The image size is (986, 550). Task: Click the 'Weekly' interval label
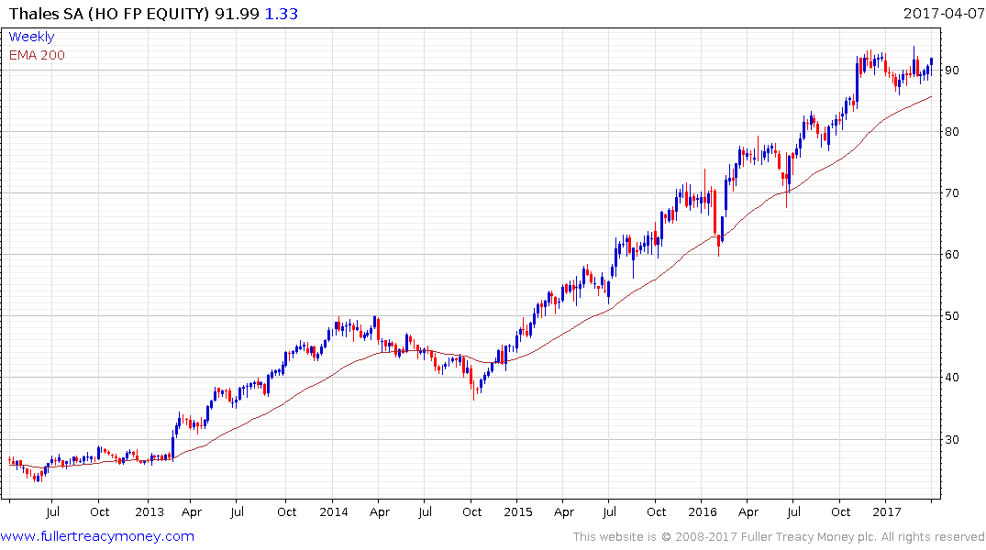pos(31,37)
